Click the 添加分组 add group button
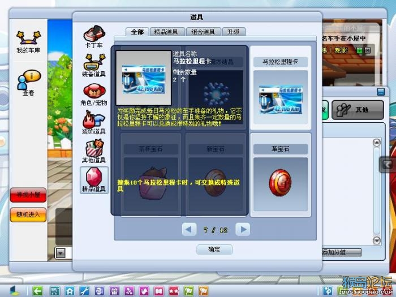Screen dimensions: 396x297 (341, 252)
